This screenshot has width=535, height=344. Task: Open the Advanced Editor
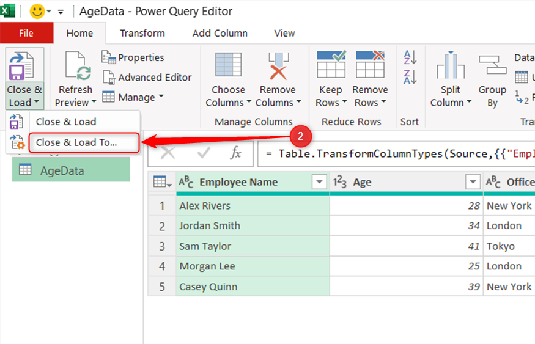coord(147,78)
